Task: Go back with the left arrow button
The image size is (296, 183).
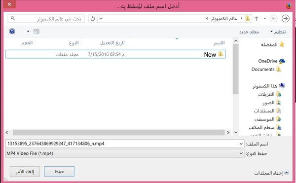Action: 274,18
